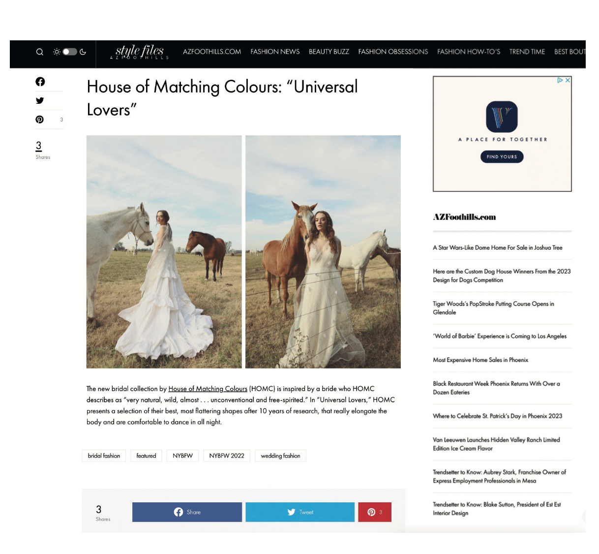Click the sun light-mode icon
Screen dimensions: 599x554
pos(57,52)
